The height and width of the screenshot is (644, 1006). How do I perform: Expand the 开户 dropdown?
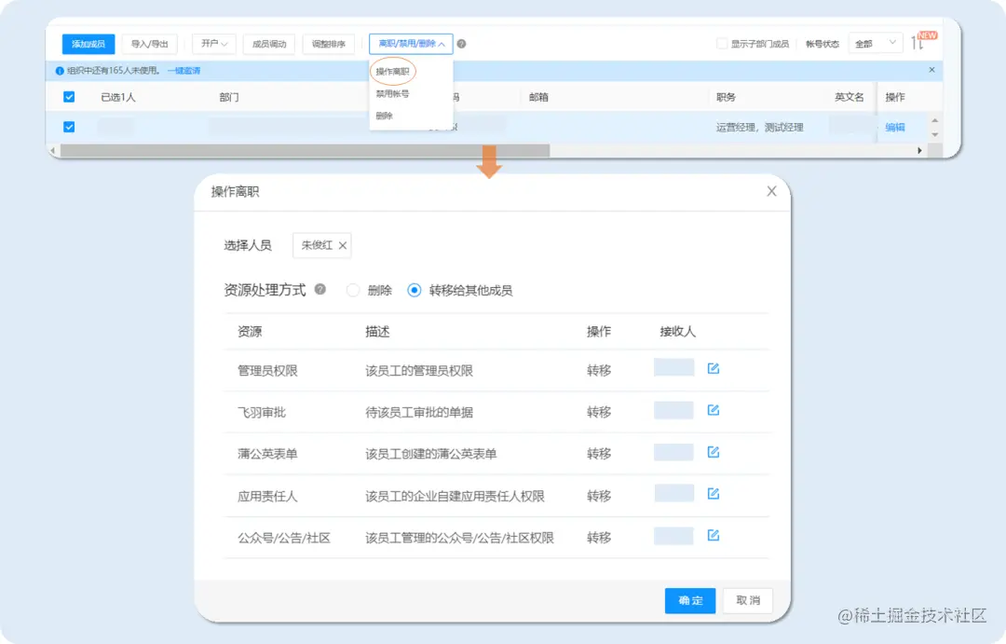coord(213,44)
